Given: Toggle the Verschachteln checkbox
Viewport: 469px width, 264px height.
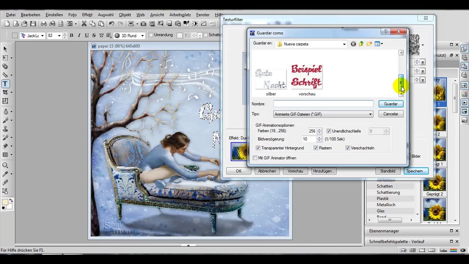Looking at the screenshot, I should point(348,148).
